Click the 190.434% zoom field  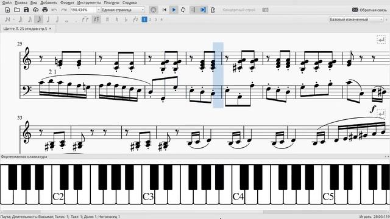coord(83,10)
